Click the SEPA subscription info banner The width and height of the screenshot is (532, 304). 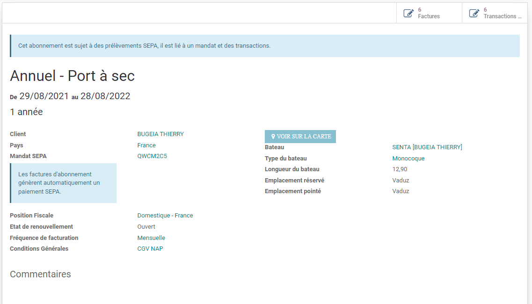pyautogui.click(x=265, y=46)
